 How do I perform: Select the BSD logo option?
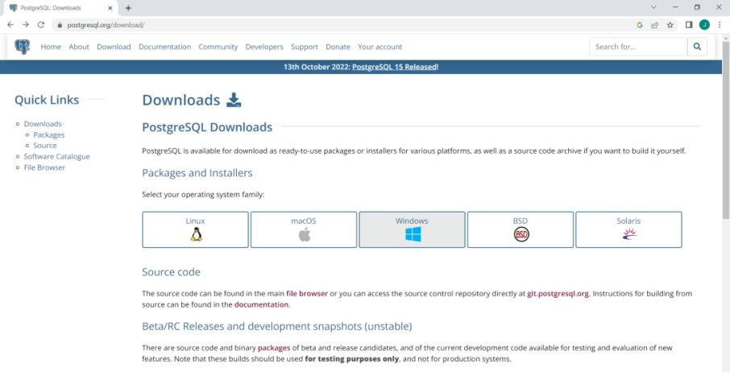[521, 229]
